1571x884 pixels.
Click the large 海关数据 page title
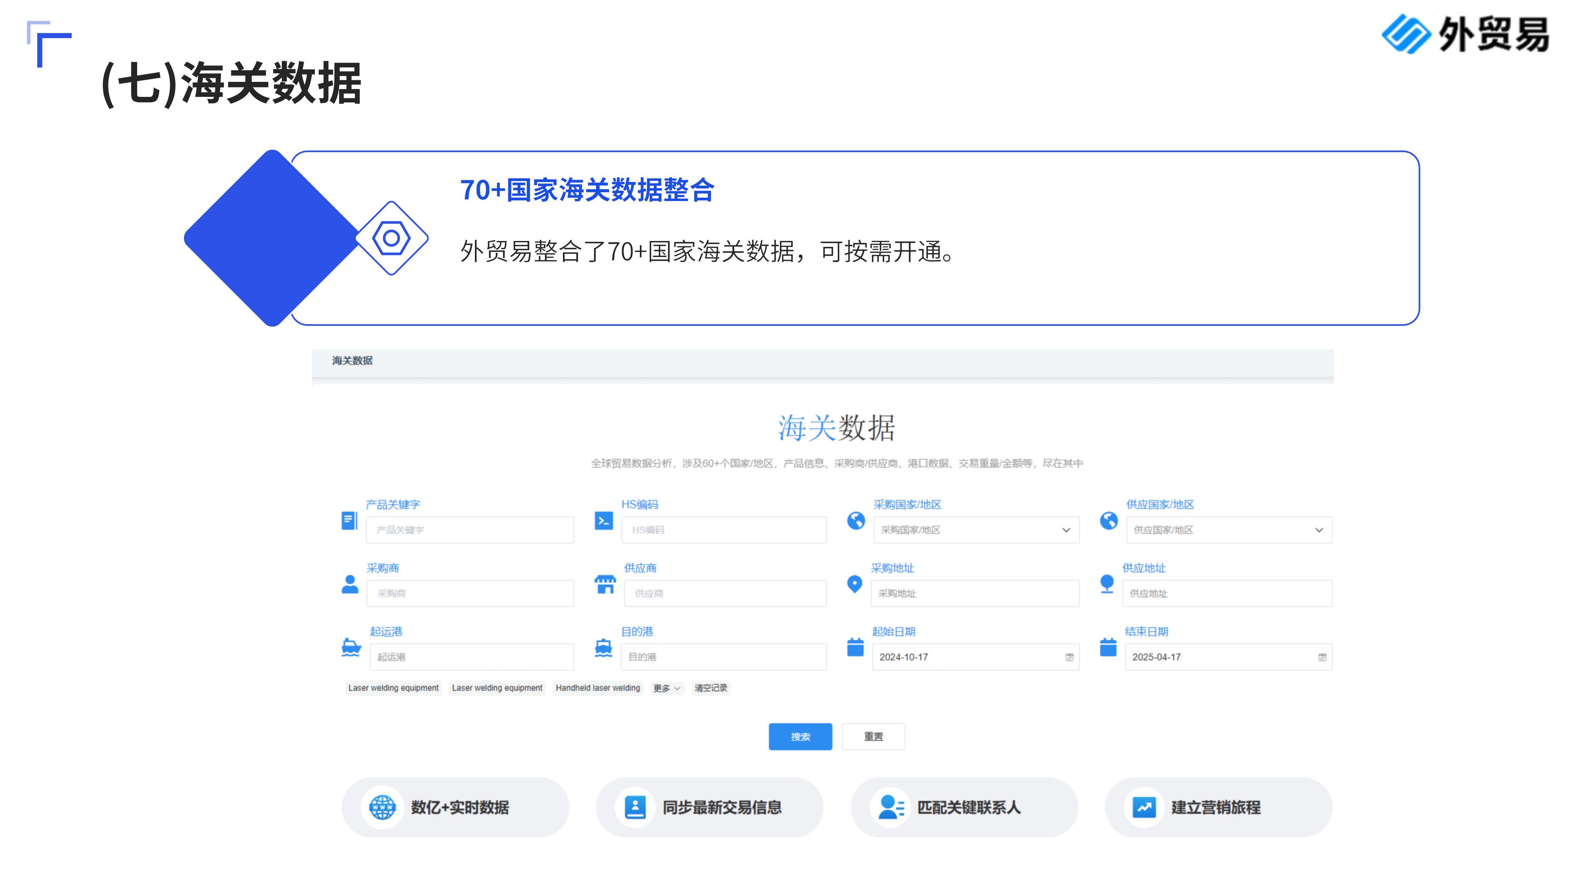click(836, 428)
